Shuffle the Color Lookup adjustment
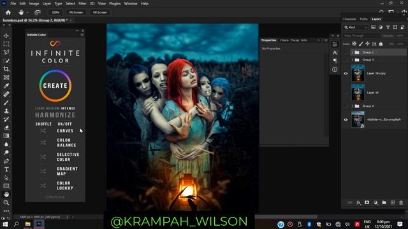The height and width of the screenshot is (229, 408). point(43,185)
